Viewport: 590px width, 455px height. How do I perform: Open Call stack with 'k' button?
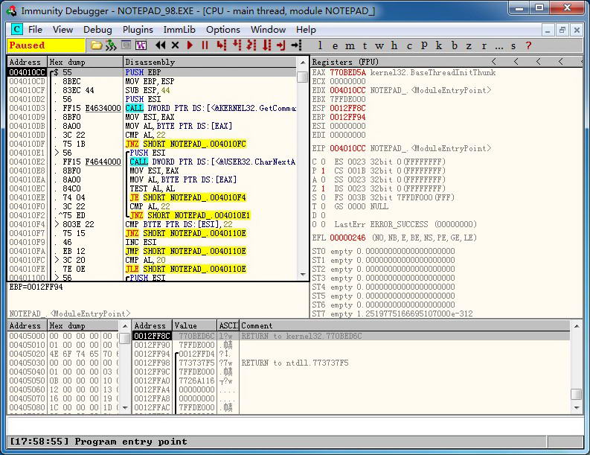coord(439,45)
